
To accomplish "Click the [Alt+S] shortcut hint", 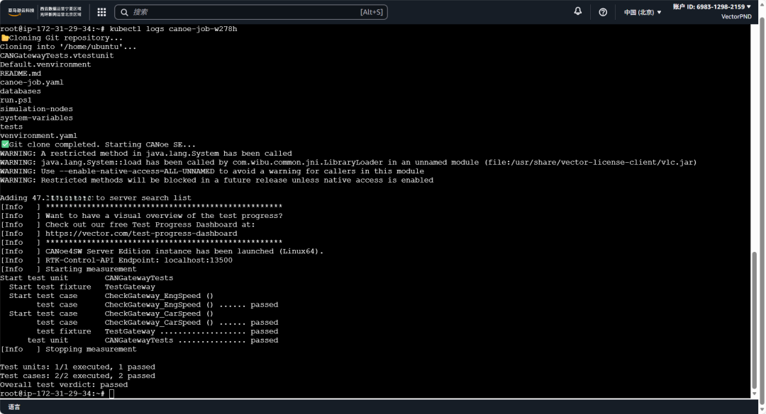I will [x=372, y=12].
